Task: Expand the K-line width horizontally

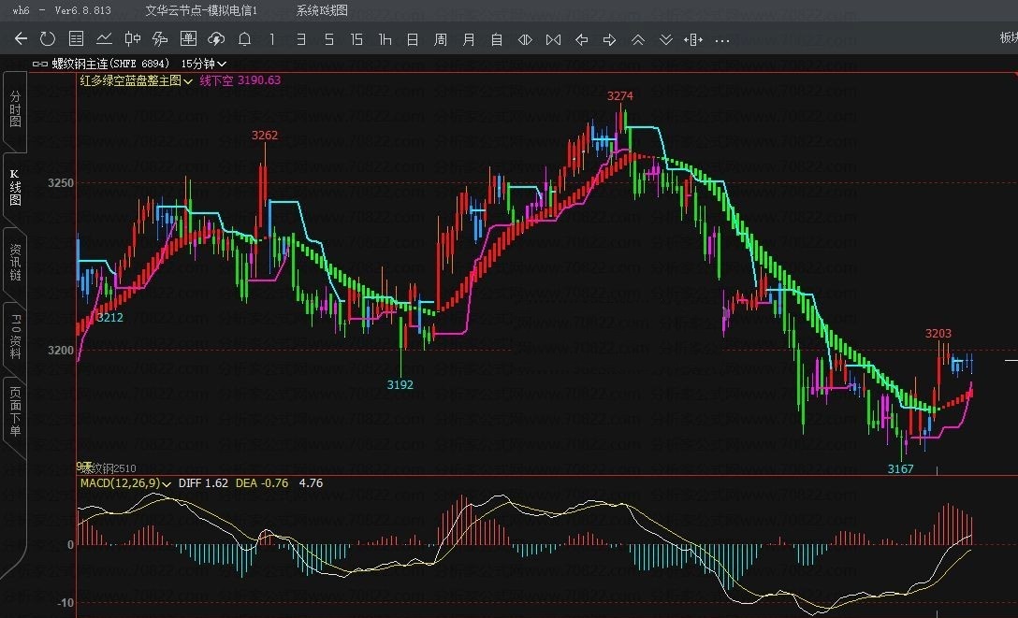Action: click(x=525, y=40)
